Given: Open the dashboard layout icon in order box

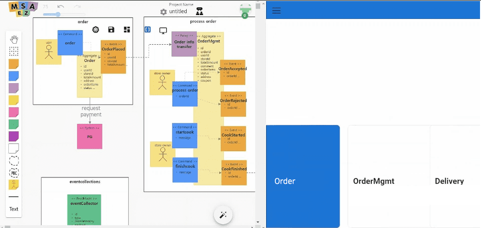Looking at the screenshot, I should tap(127, 30).
